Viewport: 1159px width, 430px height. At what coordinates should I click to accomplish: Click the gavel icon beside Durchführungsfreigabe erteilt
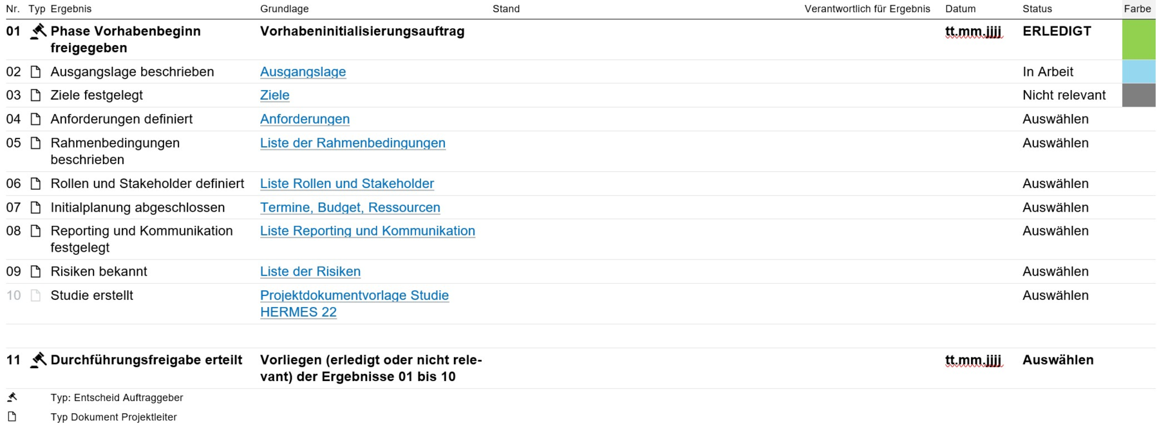pyautogui.click(x=39, y=360)
